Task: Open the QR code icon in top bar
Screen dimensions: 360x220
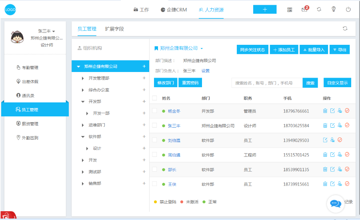Action: click(290, 10)
